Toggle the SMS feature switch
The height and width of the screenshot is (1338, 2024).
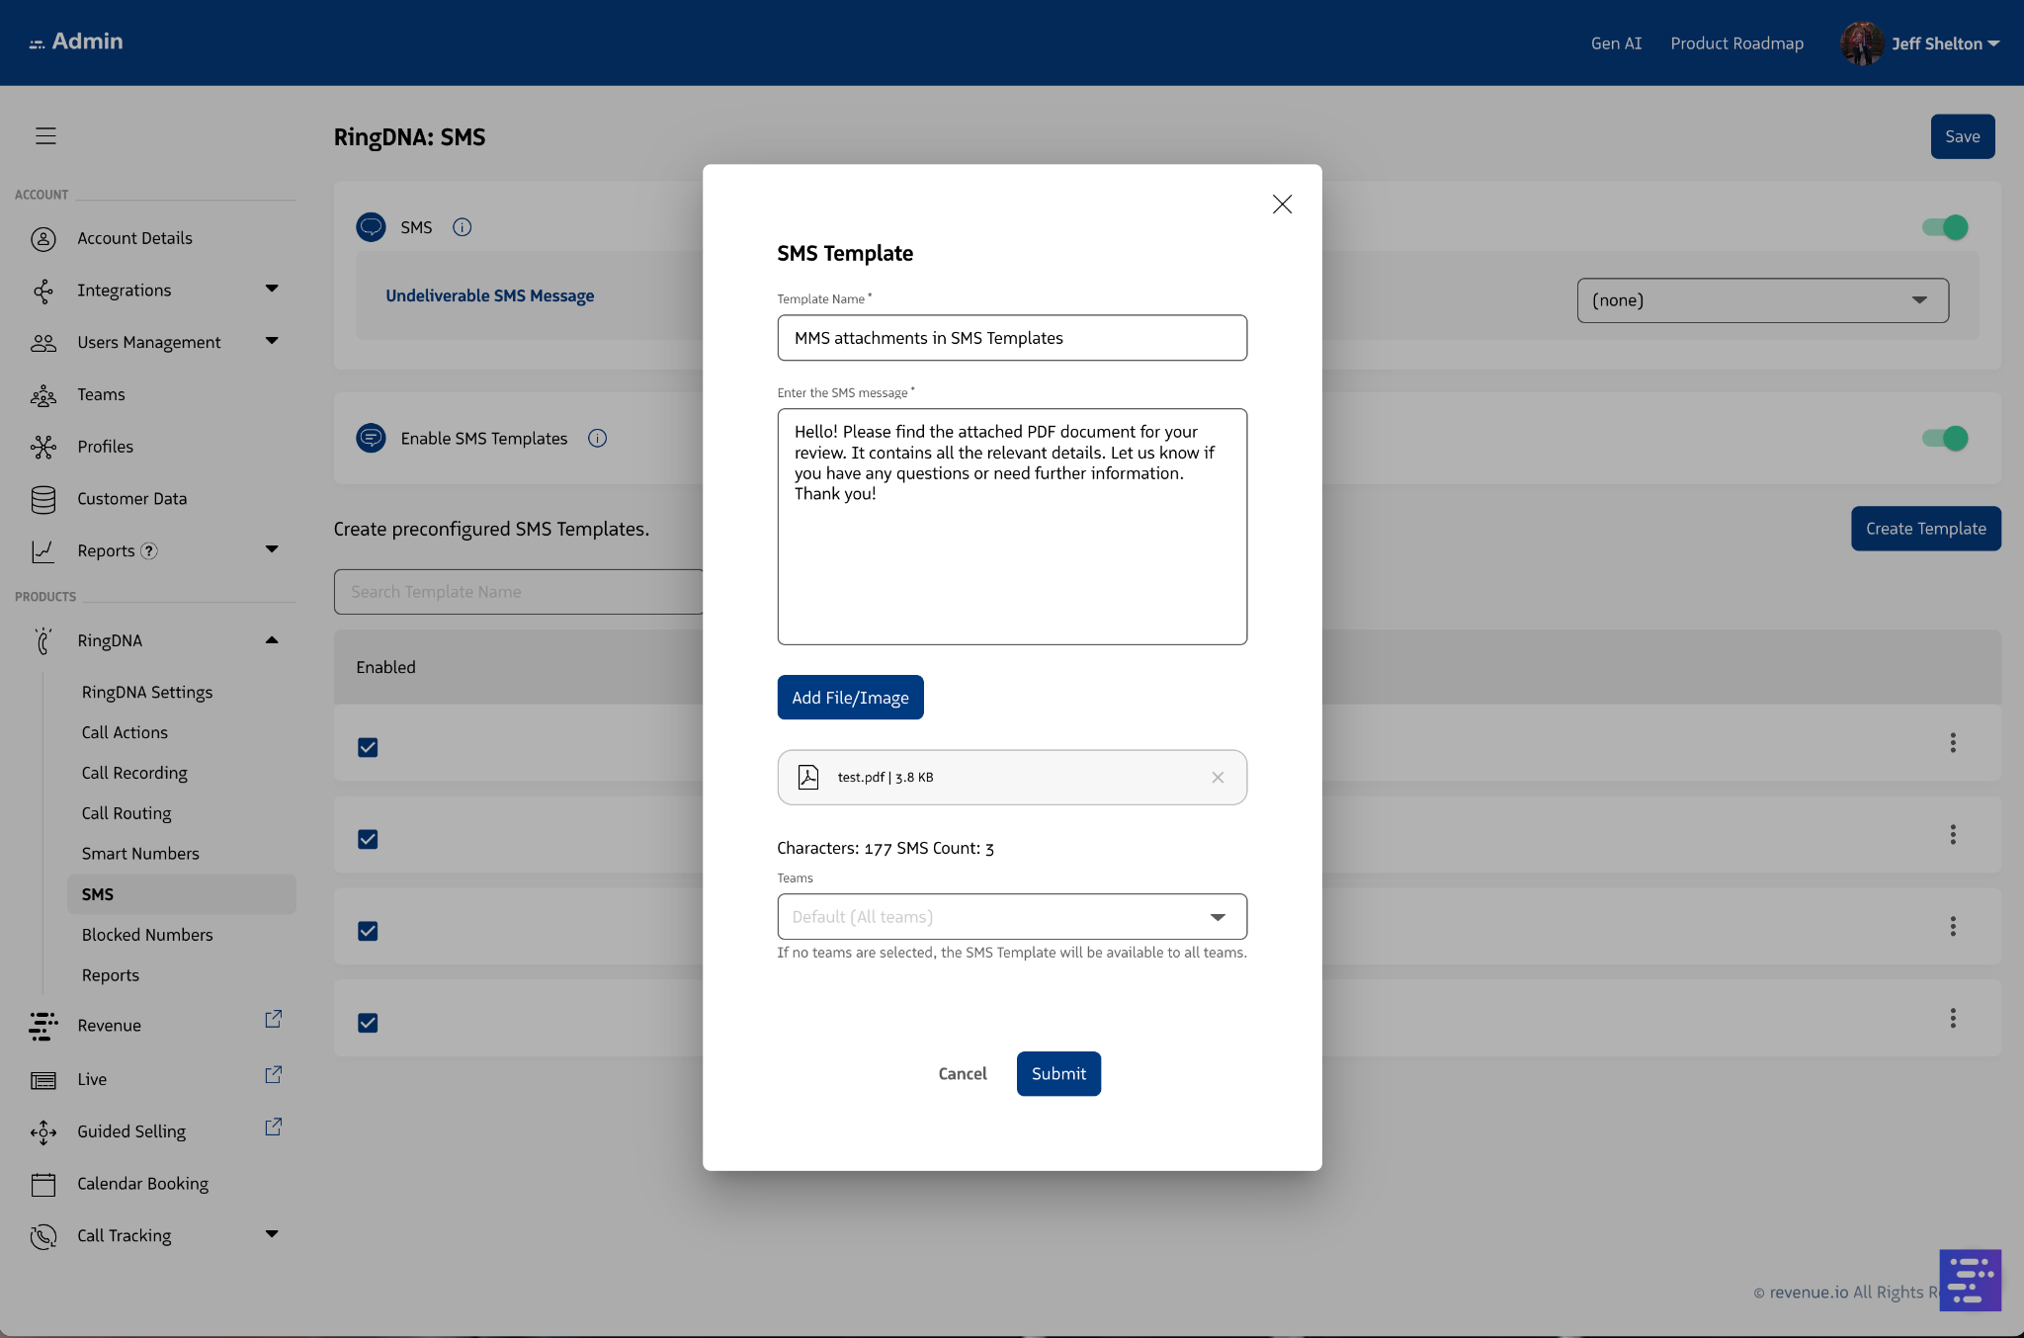point(1945,226)
